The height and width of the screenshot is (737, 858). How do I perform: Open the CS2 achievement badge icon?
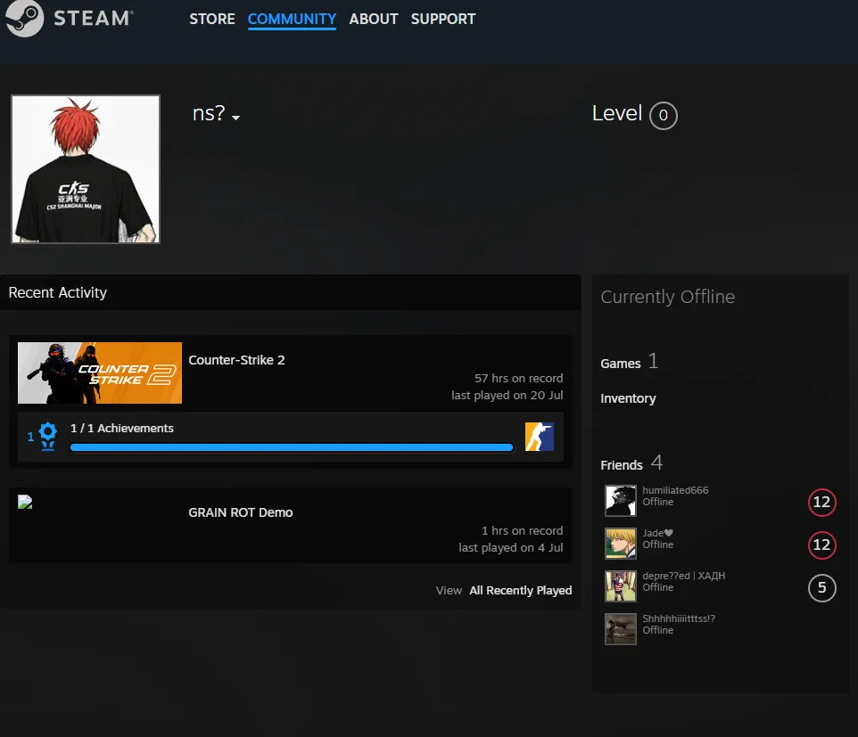(x=539, y=437)
